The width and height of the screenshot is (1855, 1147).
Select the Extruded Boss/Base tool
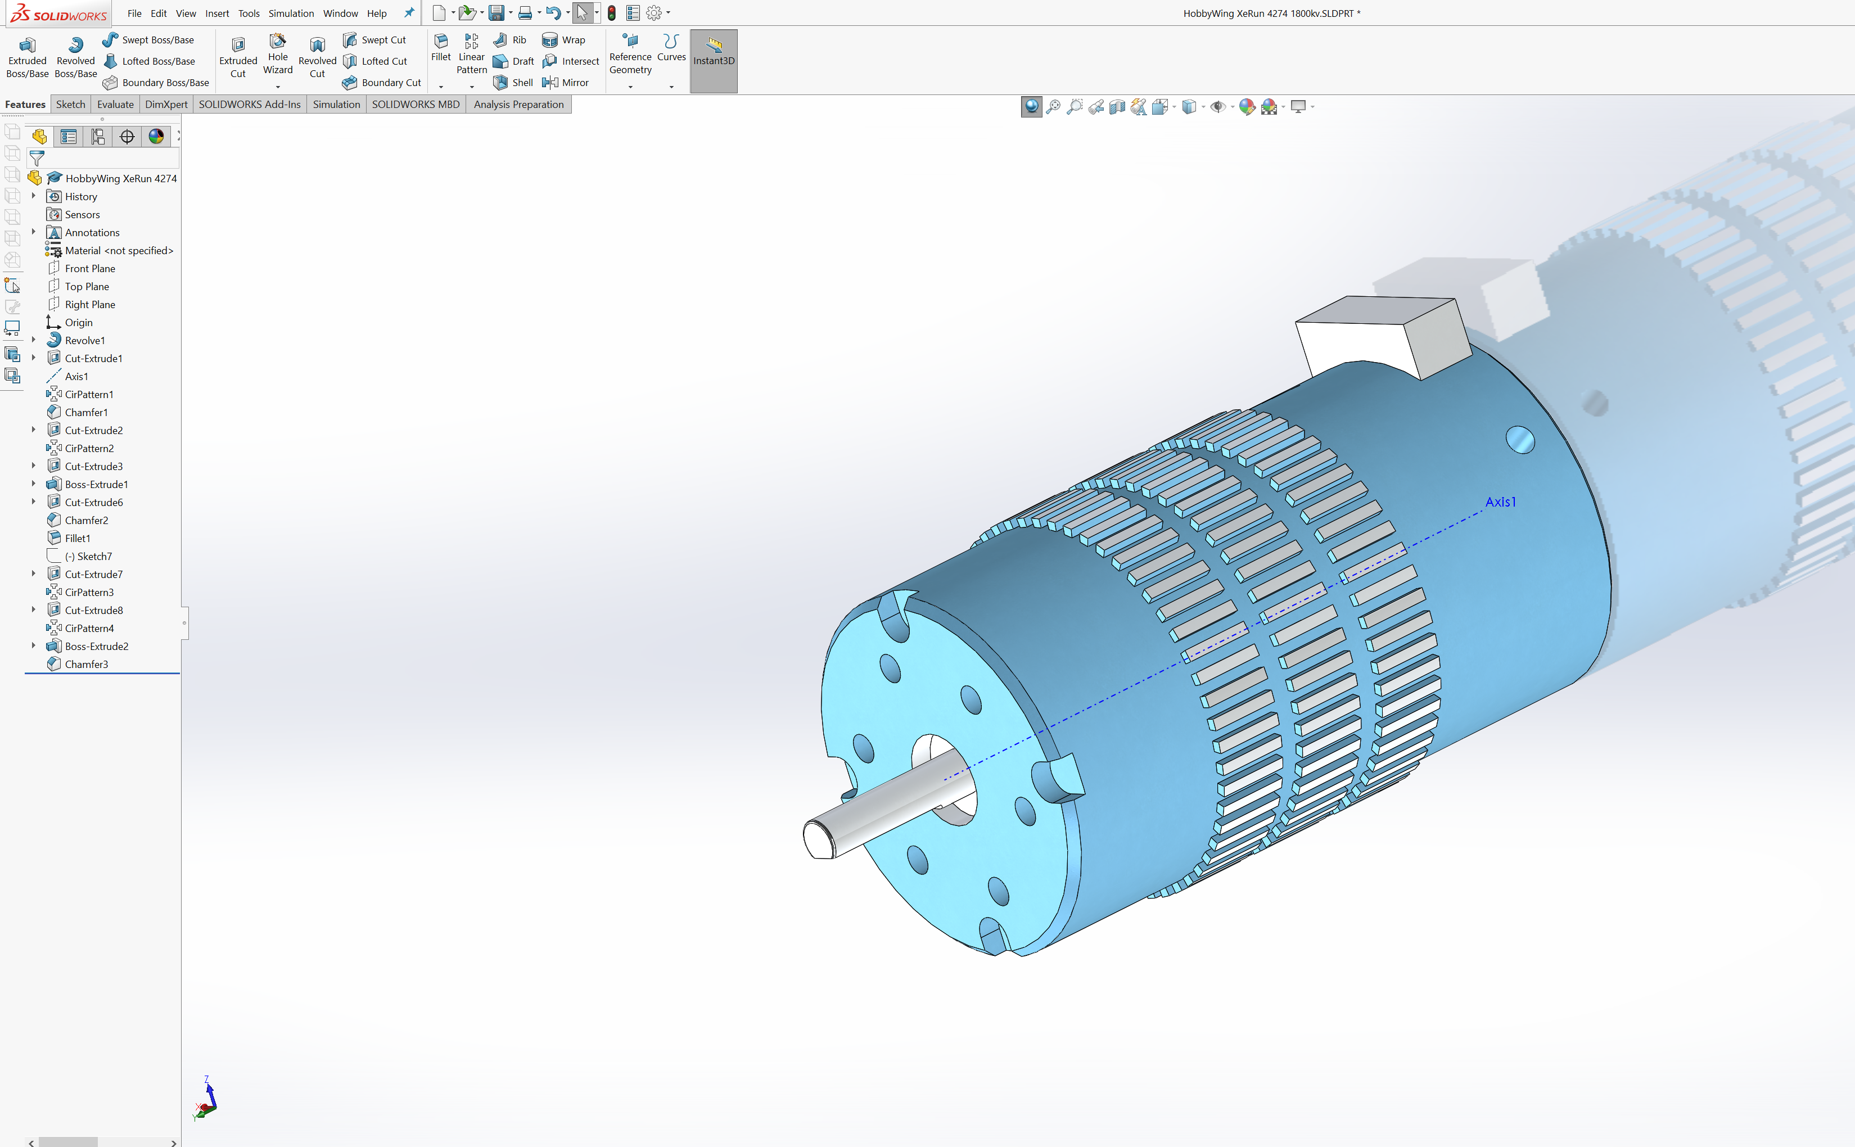coord(28,58)
